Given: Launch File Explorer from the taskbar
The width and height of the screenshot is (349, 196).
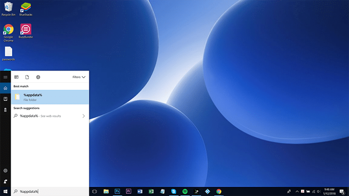Looking at the screenshot, I should click(106, 191).
